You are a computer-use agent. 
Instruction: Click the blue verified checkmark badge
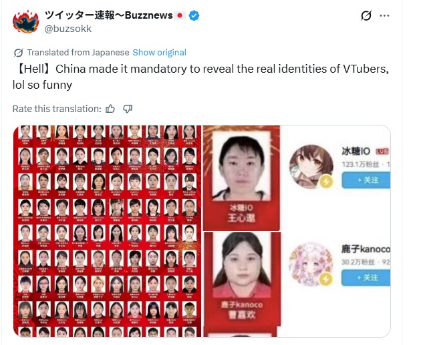coord(194,15)
